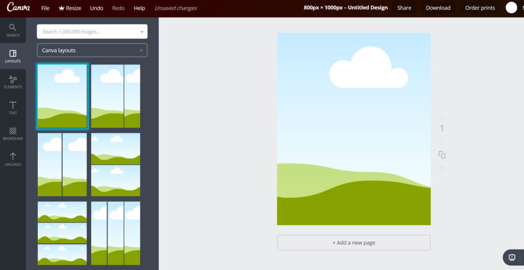Click the copy page icon
524x270 pixels.
(x=442, y=155)
